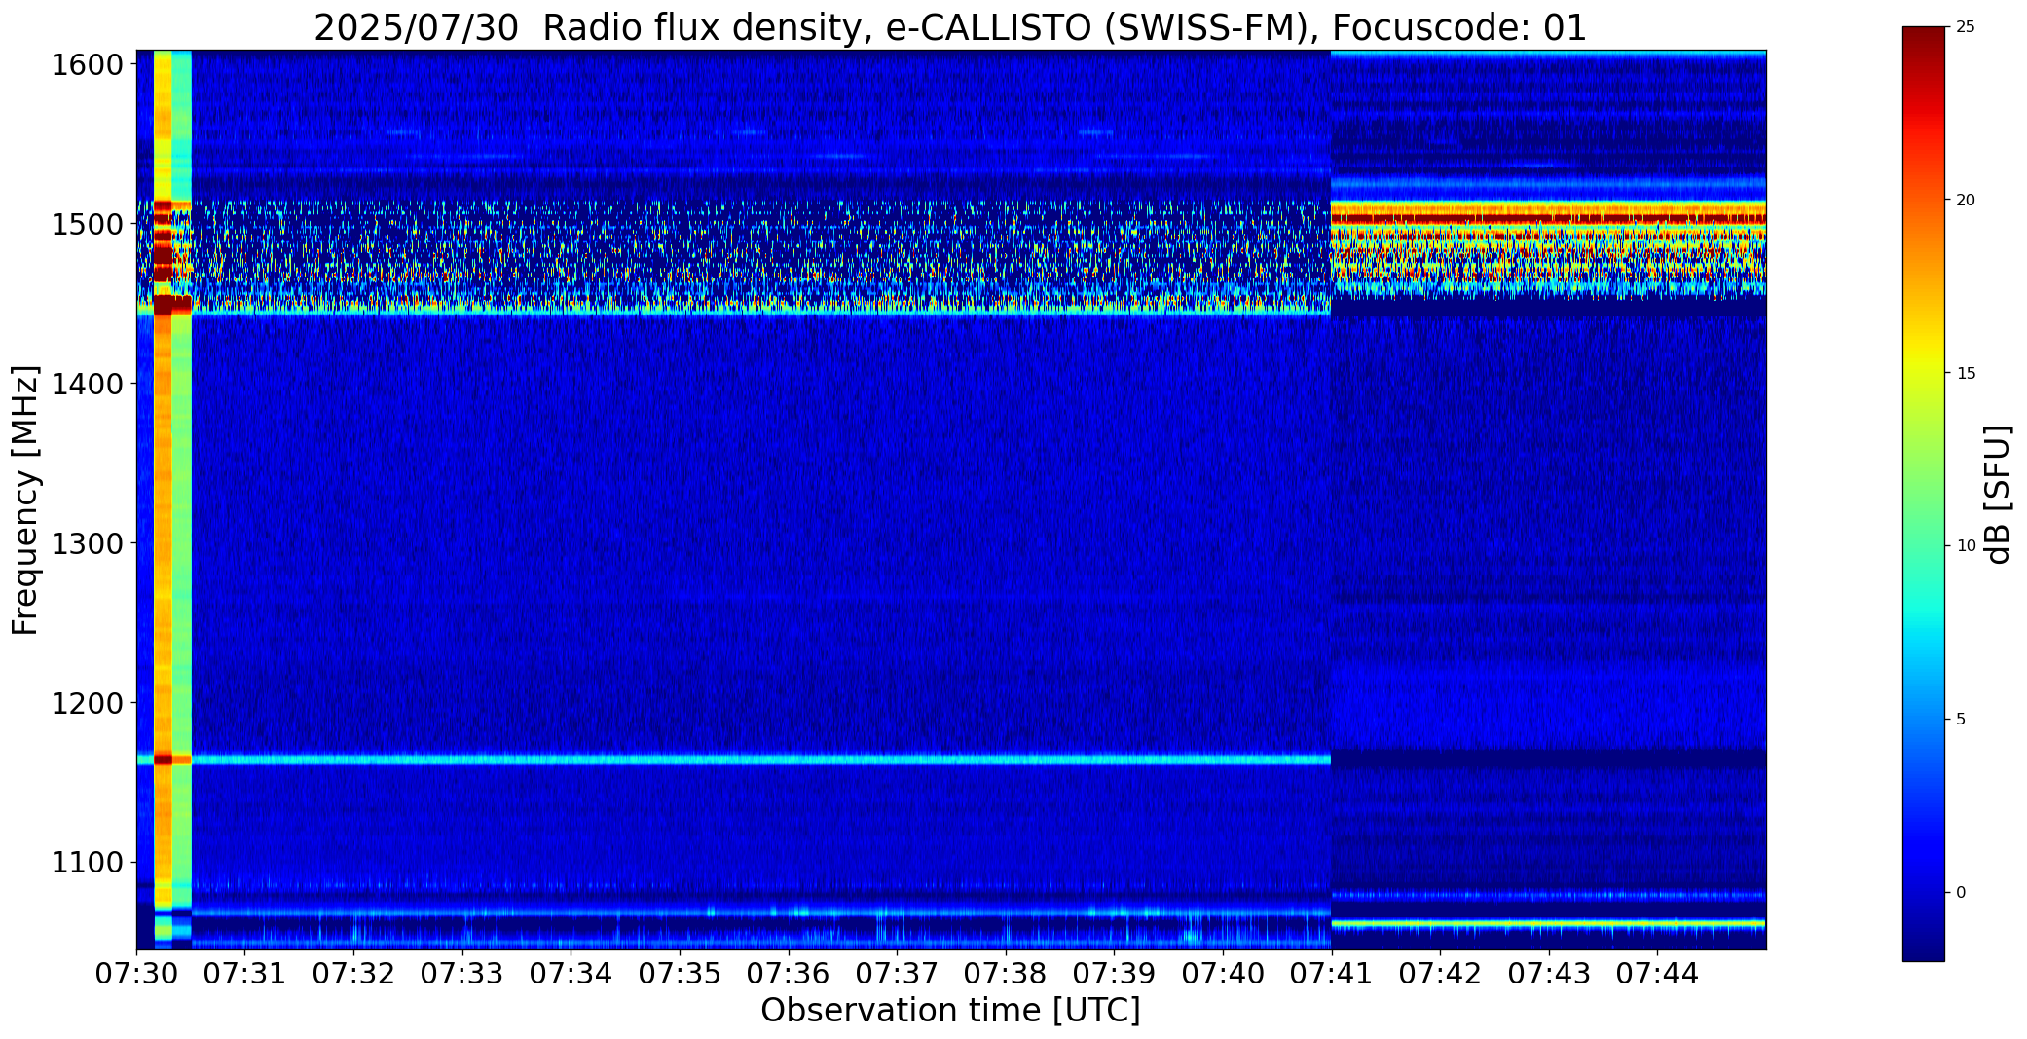Click the 1500 frequency tick label
Viewport: 2027px width, 1039px height.
tap(87, 225)
